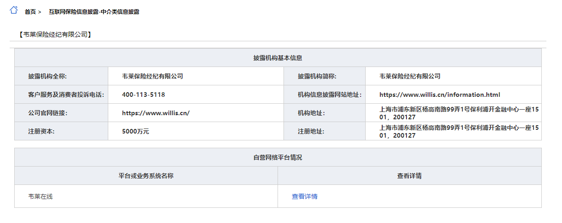Screen dimensions: 562x223
Task: Select the value 5000万元
Action: [x=136, y=131]
